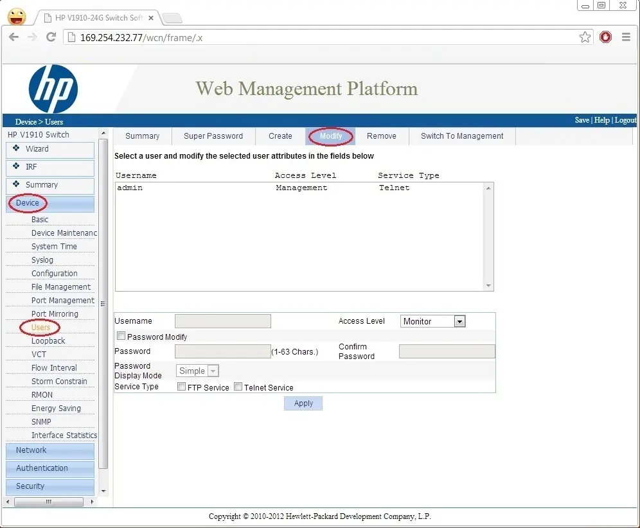Switch to the Create tab
Image resolution: width=640 pixels, height=528 pixels.
click(280, 136)
